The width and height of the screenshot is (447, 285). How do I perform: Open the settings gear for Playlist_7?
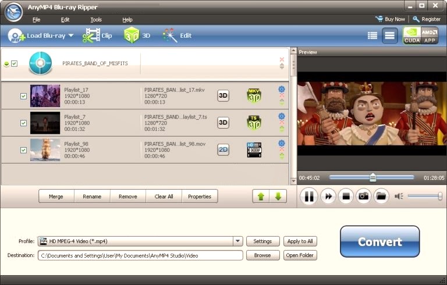point(282,116)
